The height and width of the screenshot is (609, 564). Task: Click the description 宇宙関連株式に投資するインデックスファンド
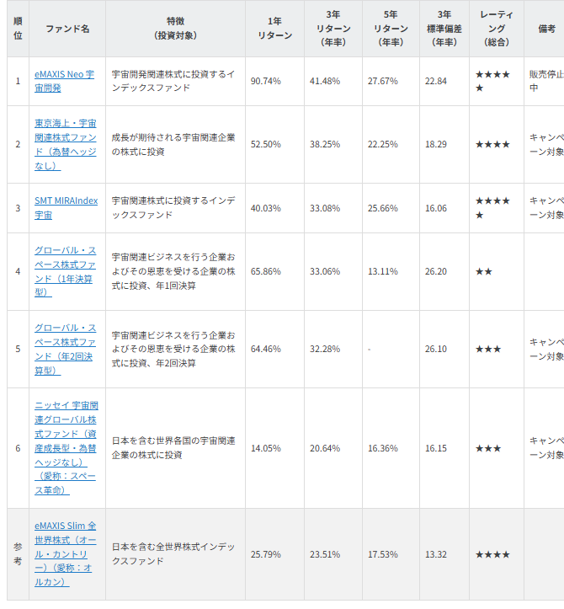(173, 208)
